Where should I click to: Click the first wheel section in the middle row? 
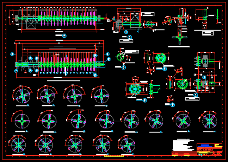[22, 121]
